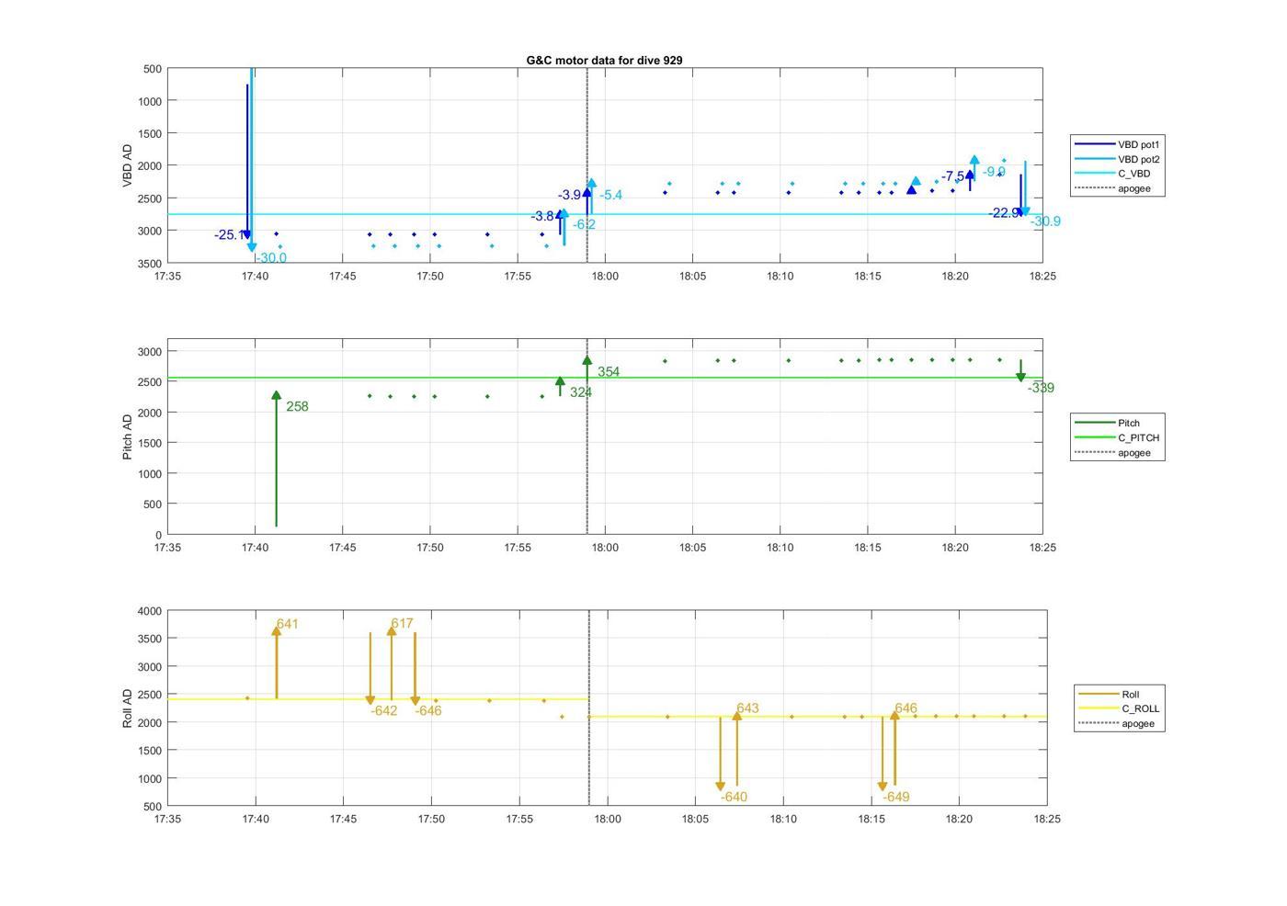Click the '354' pitch annotation
The height and width of the screenshot is (906, 1287).
click(609, 372)
